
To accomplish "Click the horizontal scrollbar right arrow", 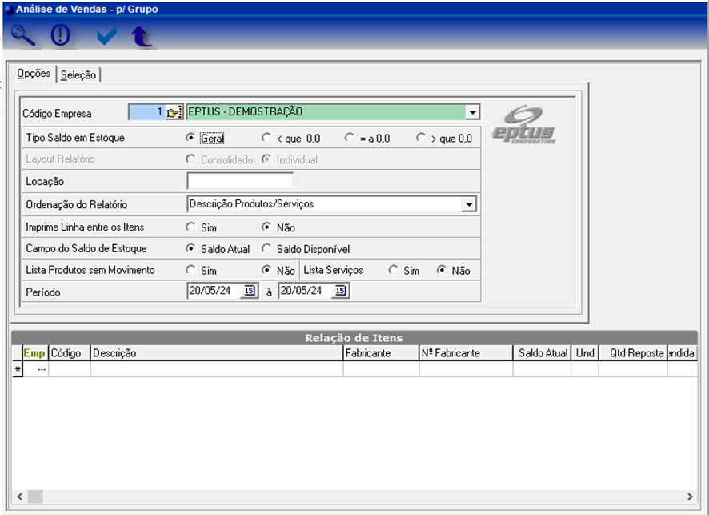I will click(x=690, y=497).
